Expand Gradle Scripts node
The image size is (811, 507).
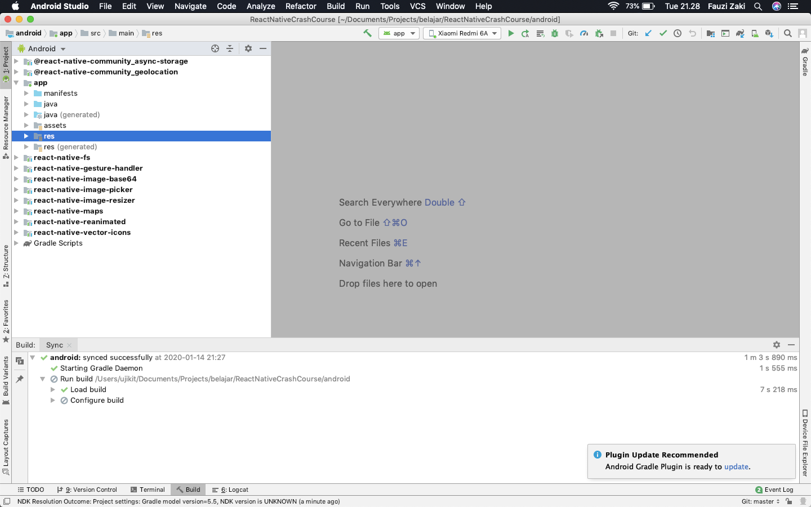(16, 243)
